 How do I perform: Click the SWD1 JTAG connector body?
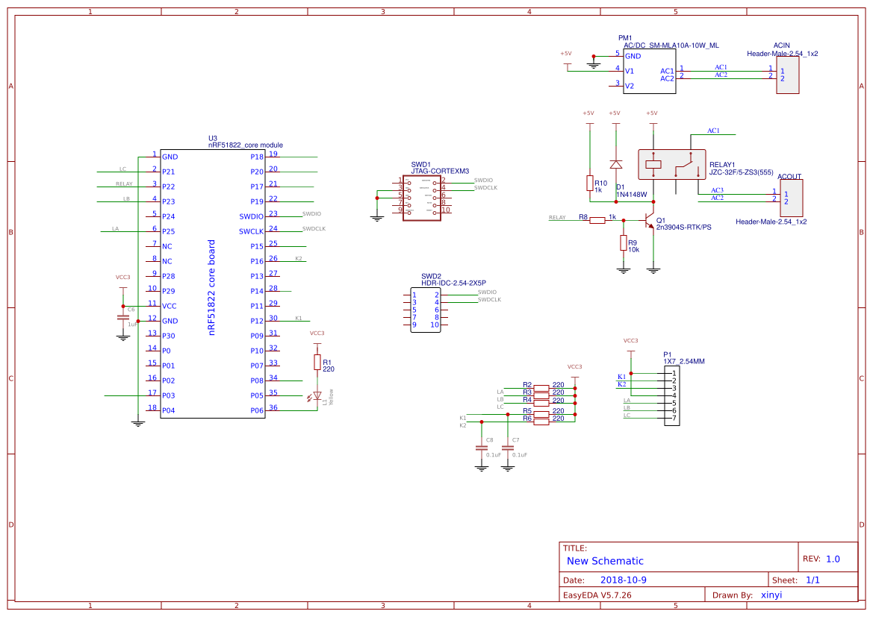(x=421, y=198)
